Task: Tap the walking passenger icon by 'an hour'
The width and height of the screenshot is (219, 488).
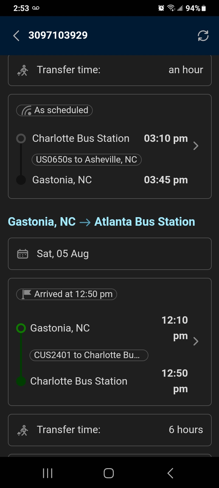Action: click(x=23, y=70)
